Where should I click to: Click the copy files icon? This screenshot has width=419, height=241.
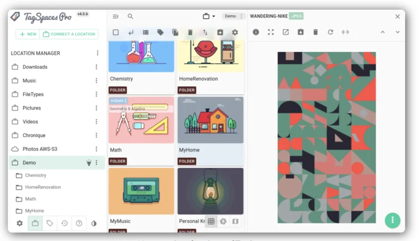point(175,33)
